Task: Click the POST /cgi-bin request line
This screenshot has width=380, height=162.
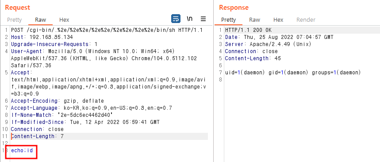Action: click(x=107, y=30)
